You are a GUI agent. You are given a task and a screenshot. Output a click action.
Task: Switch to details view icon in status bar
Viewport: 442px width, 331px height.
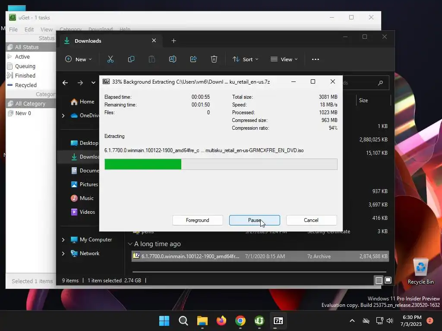coord(379,280)
